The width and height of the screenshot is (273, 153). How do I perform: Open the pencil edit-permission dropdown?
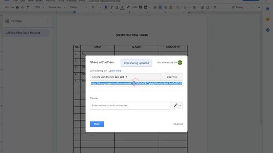[x=177, y=105]
